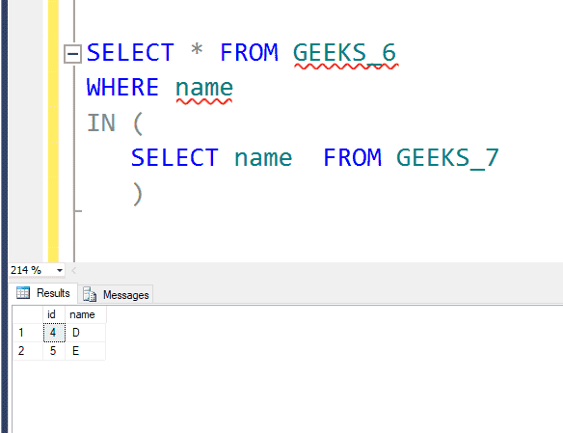
Task: Select name cell containing E
Action: 86,351
